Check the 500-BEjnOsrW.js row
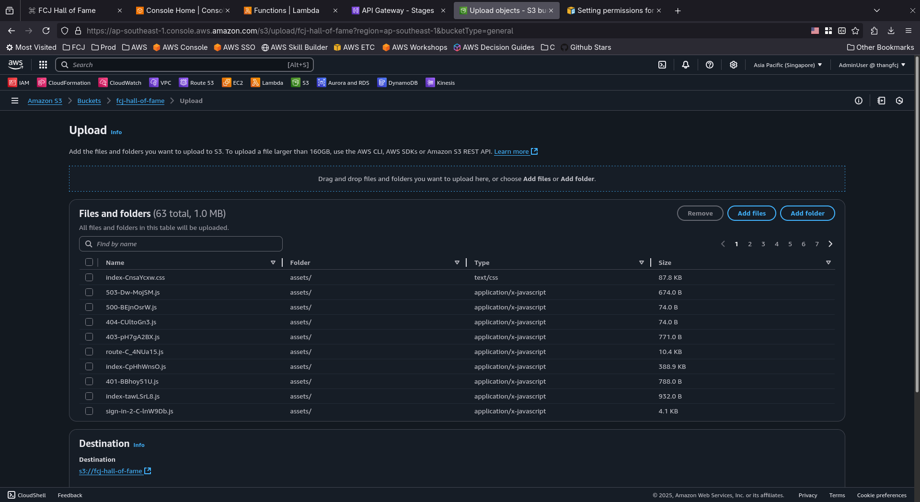 (89, 307)
